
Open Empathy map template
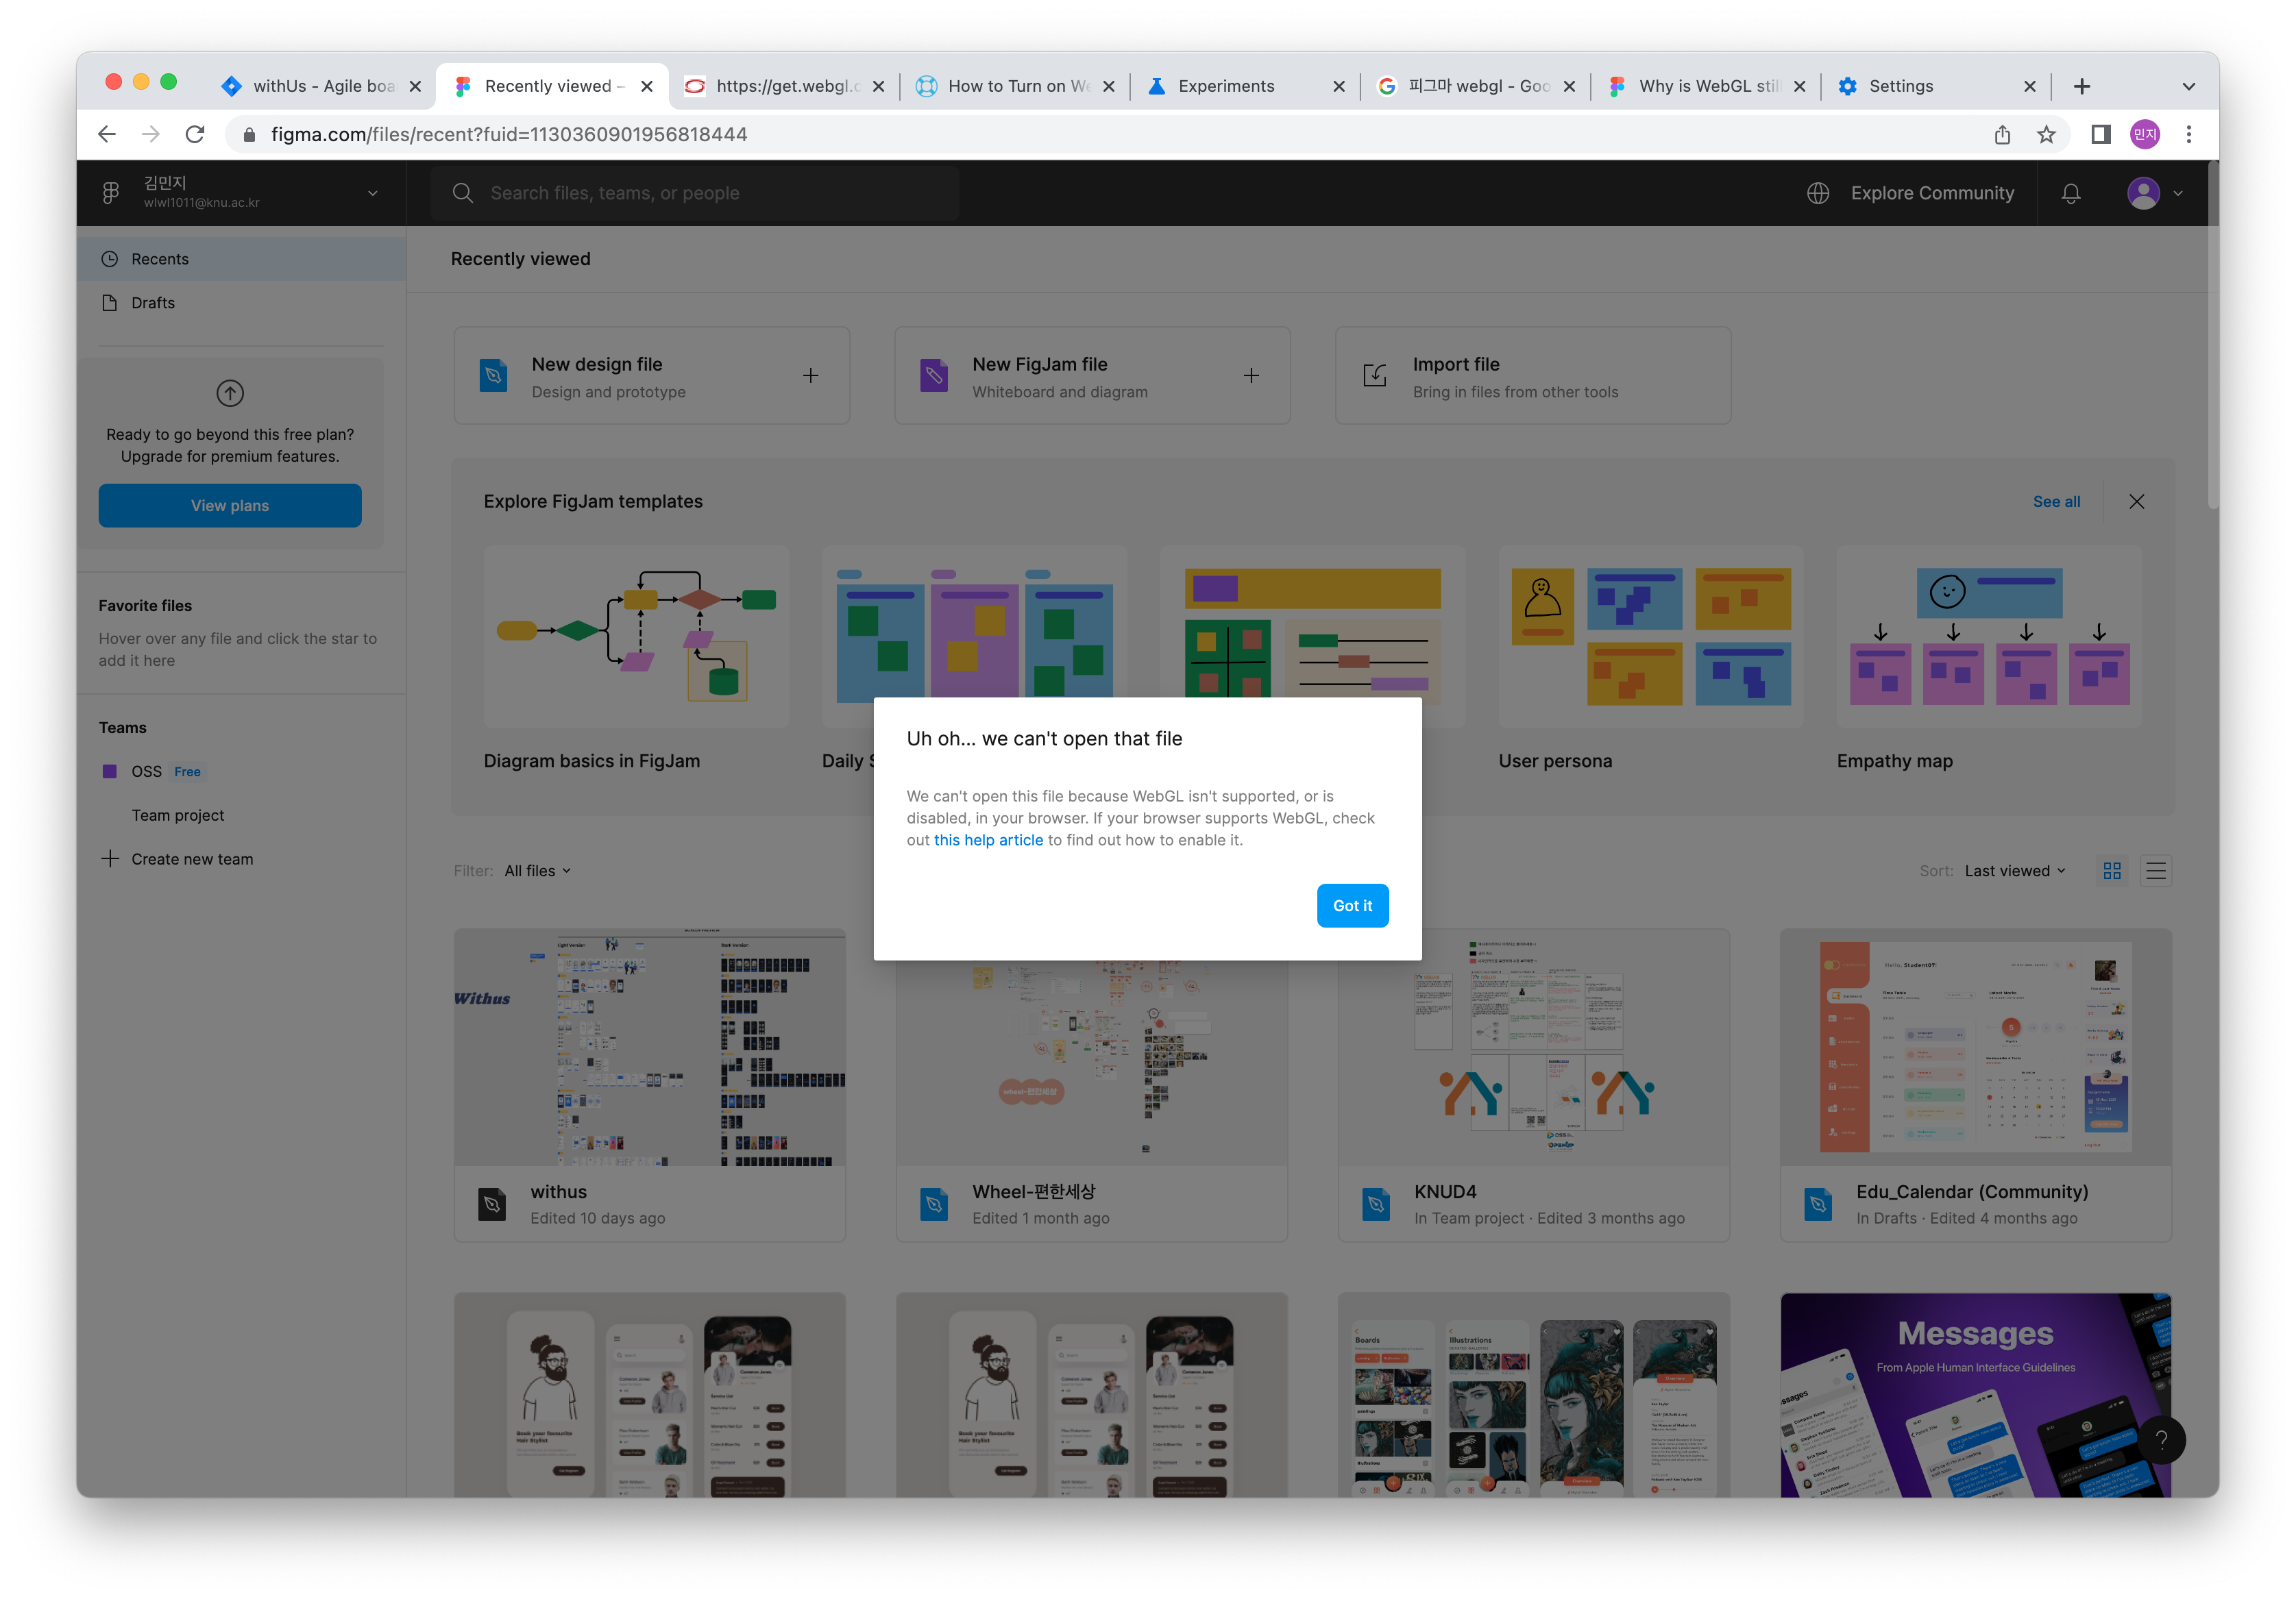pyautogui.click(x=1989, y=660)
